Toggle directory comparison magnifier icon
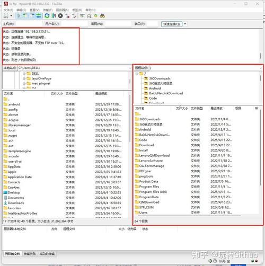The width and height of the screenshot is (265, 266). (89, 16)
